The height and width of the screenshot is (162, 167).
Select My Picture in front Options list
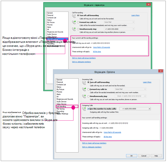pos(60,89)
